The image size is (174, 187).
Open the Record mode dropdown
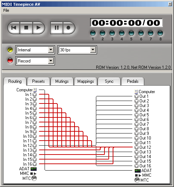tap(35, 61)
